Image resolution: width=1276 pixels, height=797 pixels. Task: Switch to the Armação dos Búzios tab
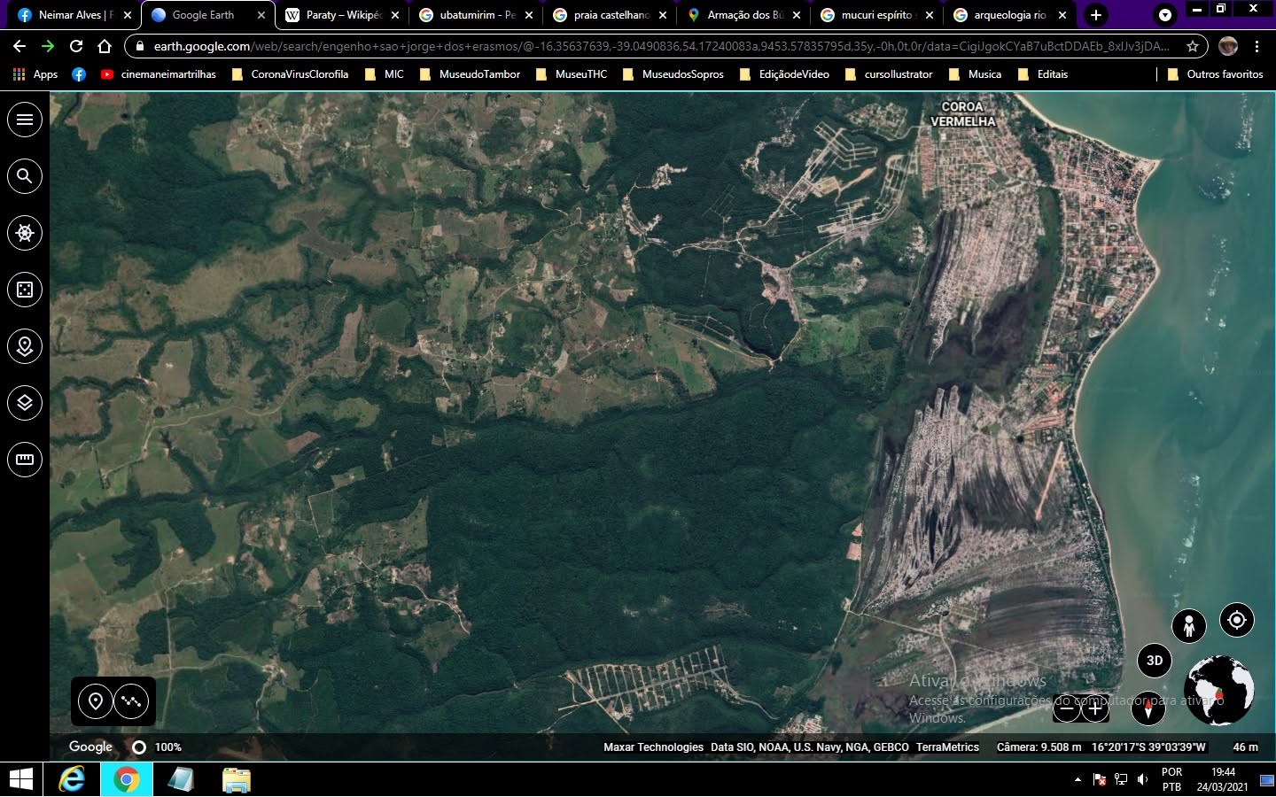[x=743, y=15]
